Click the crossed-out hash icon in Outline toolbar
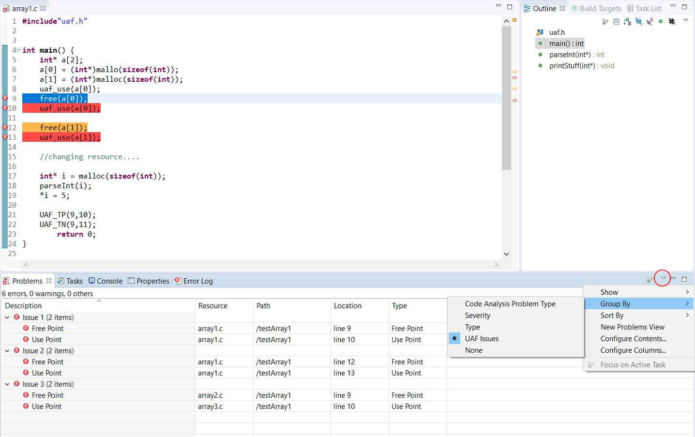Viewport: 695px width, 437px height. 672,21
